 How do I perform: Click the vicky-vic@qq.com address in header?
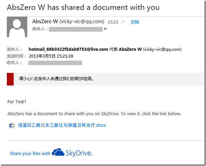click(82, 21)
